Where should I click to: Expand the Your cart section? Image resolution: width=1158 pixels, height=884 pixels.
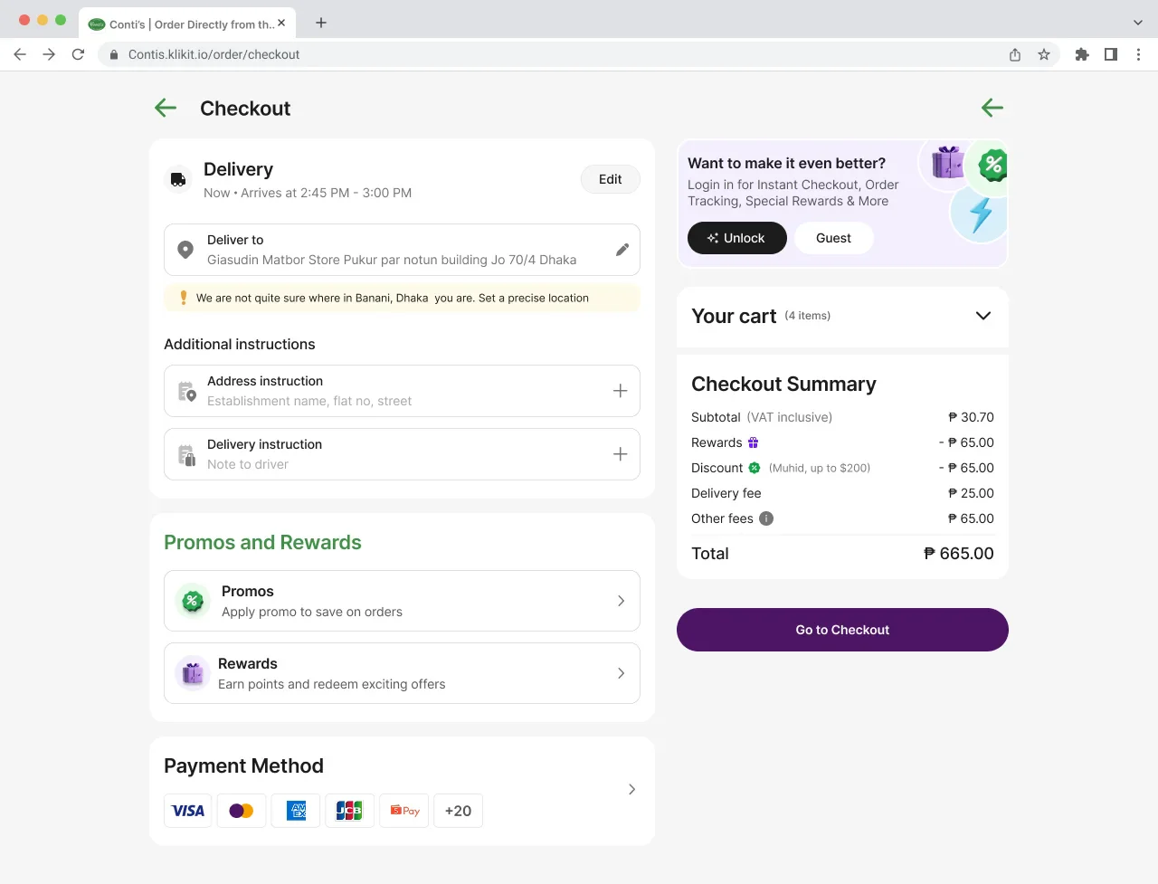pos(983,316)
